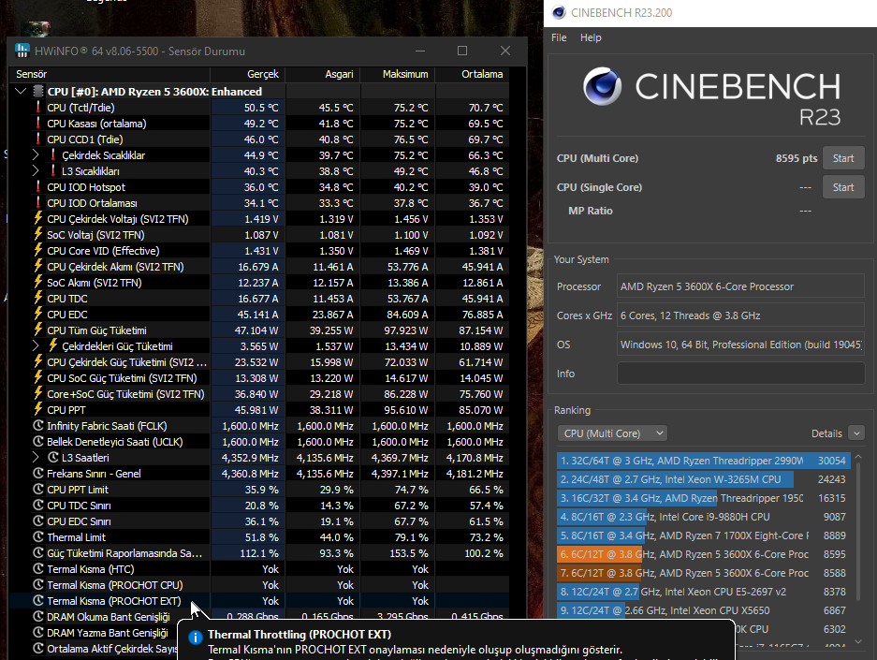The width and height of the screenshot is (877, 660).
Task: Click the Sensör column header
Action: (110, 74)
